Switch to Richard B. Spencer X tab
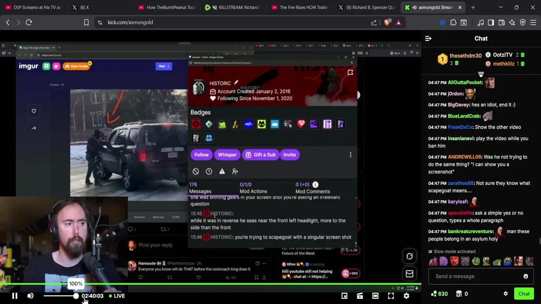 tap(367, 7)
